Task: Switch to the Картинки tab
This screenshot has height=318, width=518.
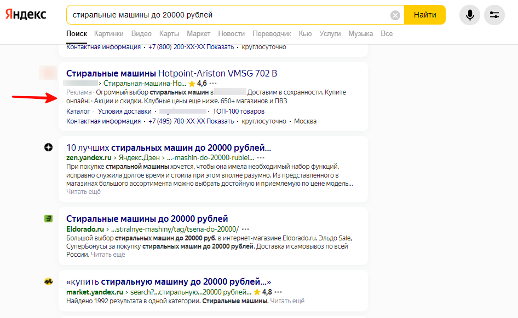Action: point(108,34)
